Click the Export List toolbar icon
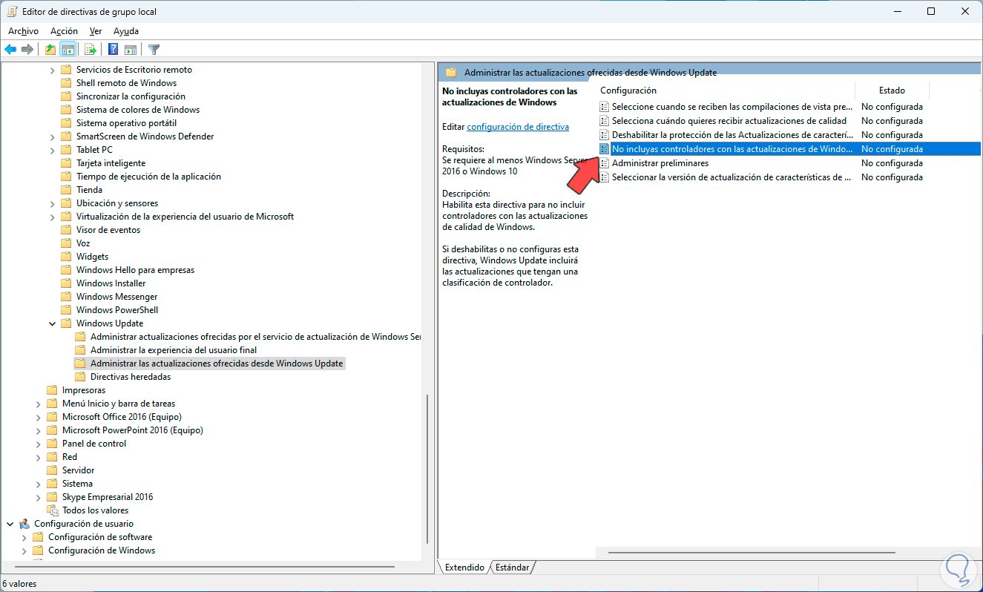 tap(91, 50)
